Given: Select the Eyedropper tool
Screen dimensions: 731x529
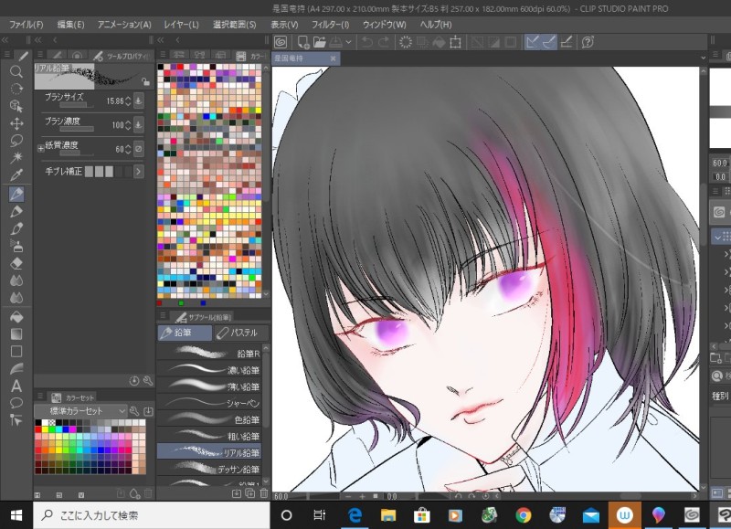Looking at the screenshot, I should (x=16, y=175).
